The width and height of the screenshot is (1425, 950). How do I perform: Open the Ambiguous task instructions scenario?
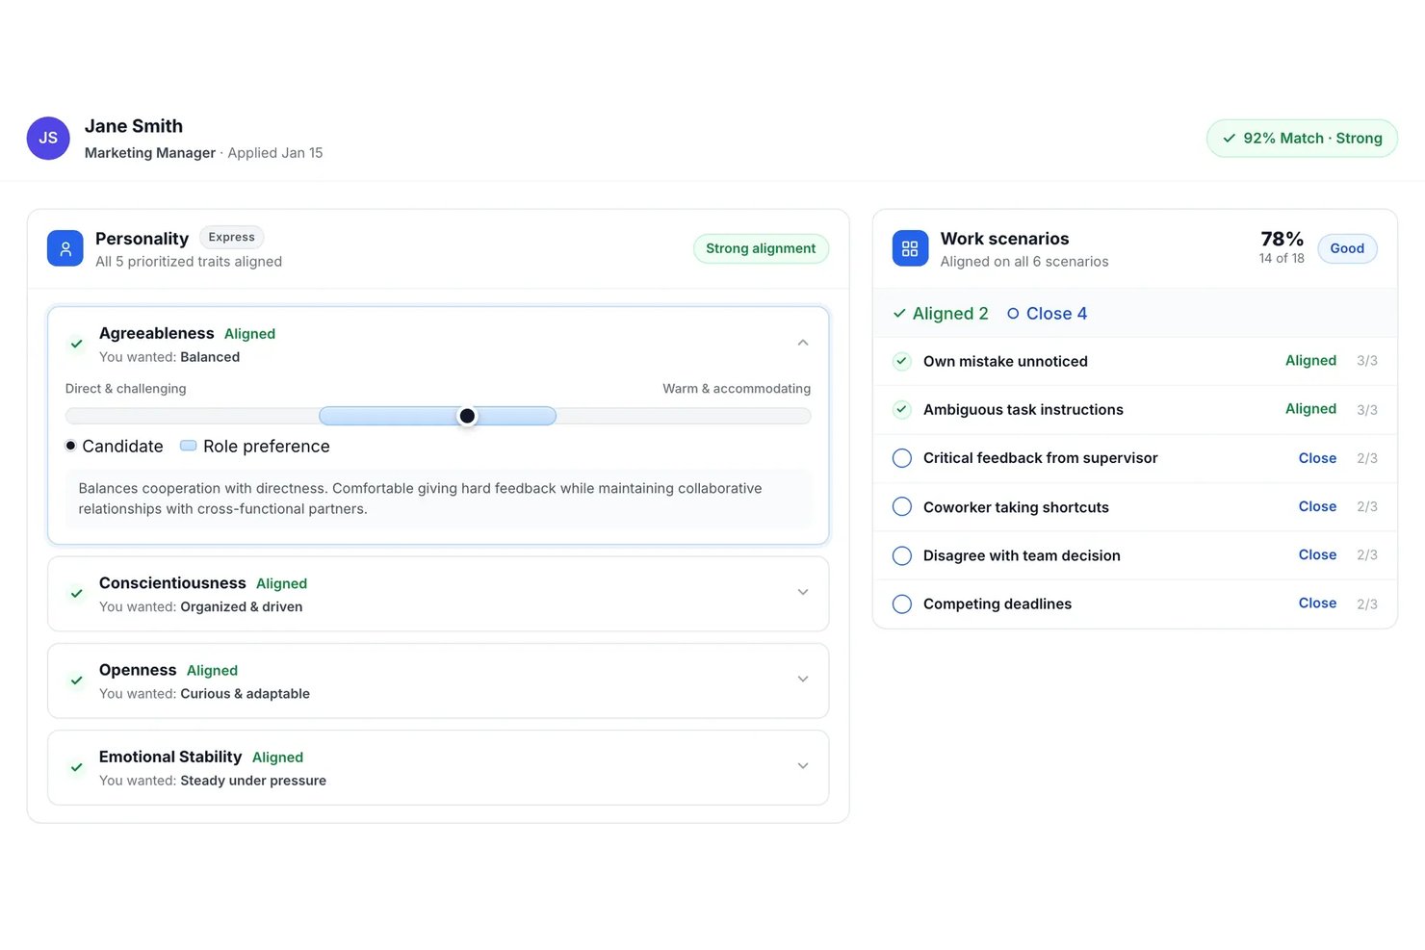click(1134, 409)
